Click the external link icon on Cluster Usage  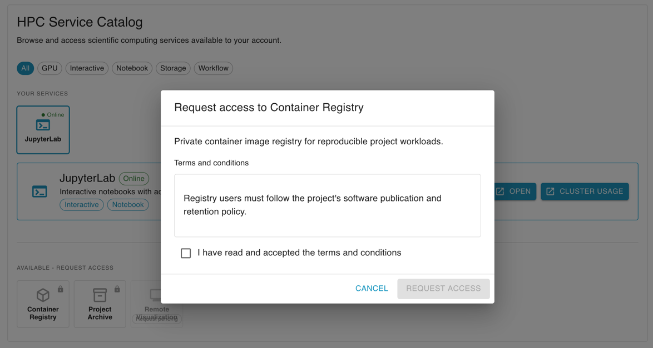click(x=550, y=191)
